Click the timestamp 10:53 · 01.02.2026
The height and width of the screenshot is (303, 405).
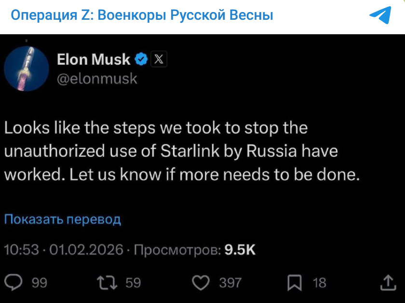coord(62,250)
